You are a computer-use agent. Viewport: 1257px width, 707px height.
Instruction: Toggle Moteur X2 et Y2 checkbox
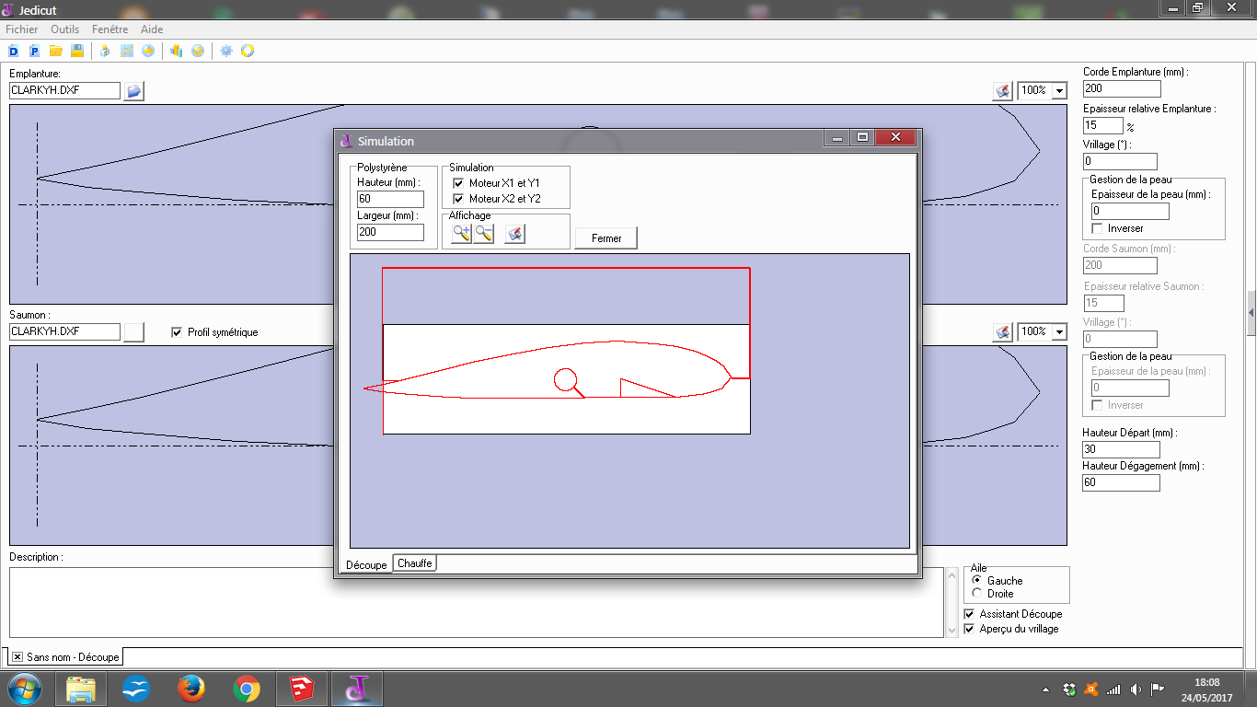[458, 199]
